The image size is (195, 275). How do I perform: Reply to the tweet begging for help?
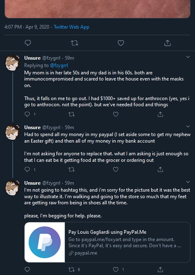[x=27, y=269]
